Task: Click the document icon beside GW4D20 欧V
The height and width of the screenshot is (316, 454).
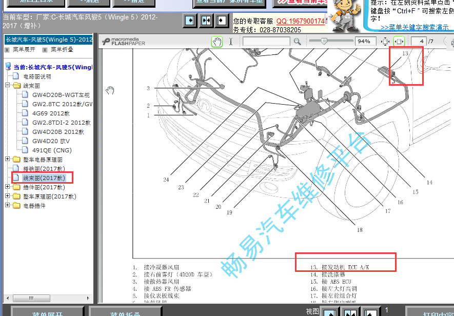Action: coord(25,141)
